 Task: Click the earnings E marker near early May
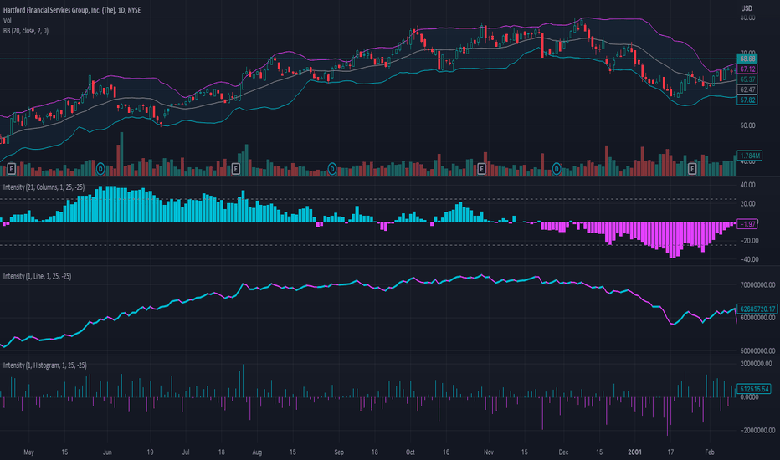[x=11, y=169]
